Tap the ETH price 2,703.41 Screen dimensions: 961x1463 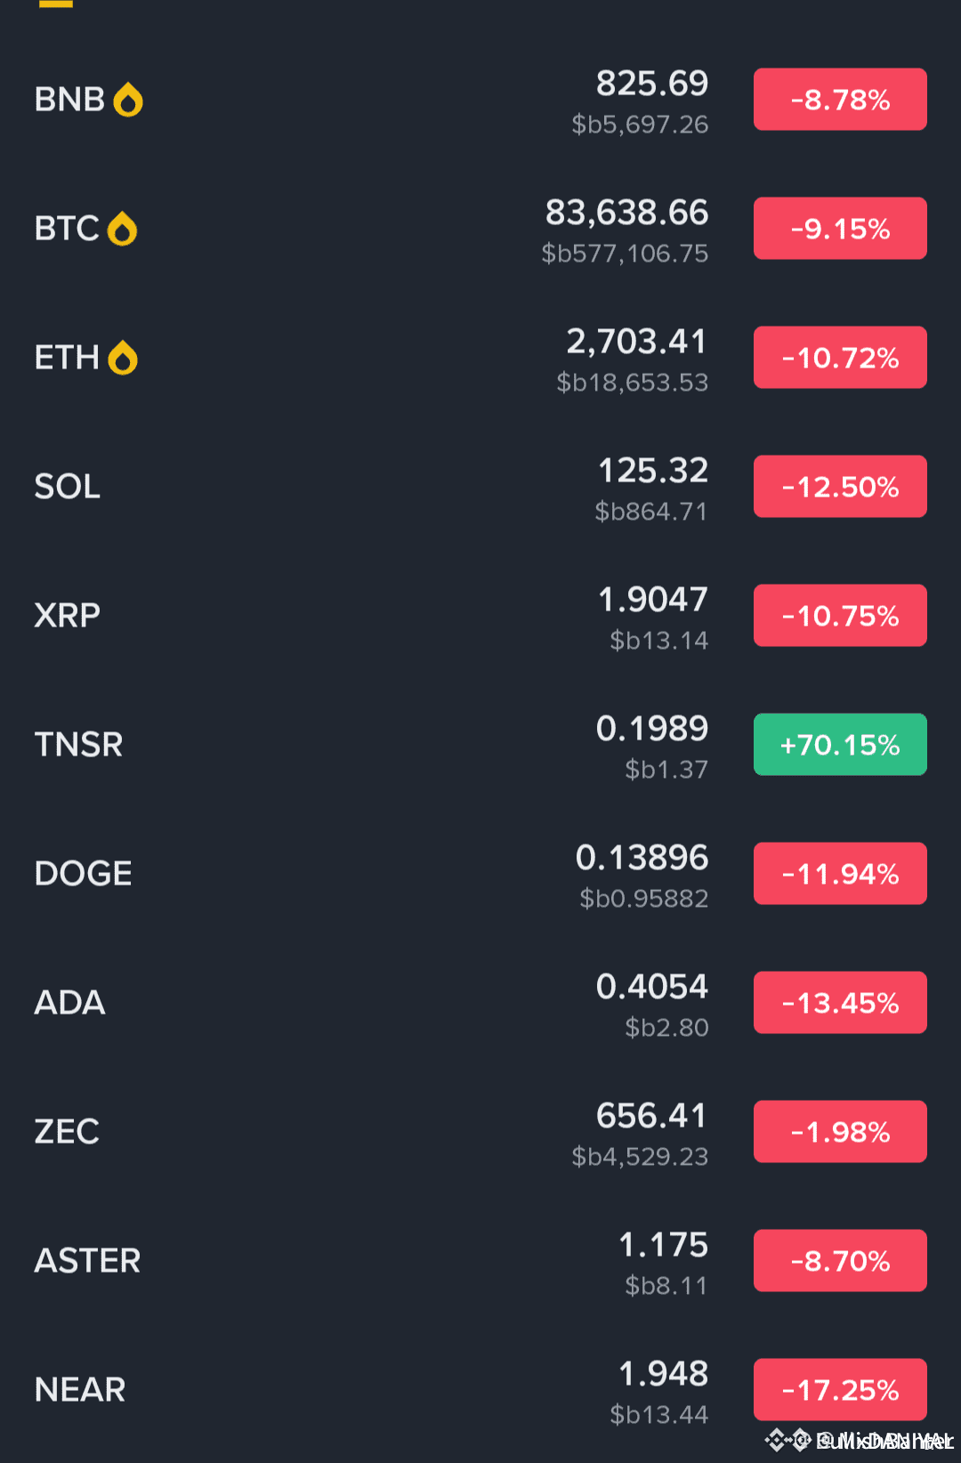pos(637,342)
